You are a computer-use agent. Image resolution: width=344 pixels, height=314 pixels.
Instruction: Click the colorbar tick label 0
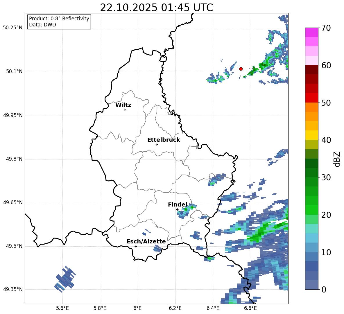(324, 290)
